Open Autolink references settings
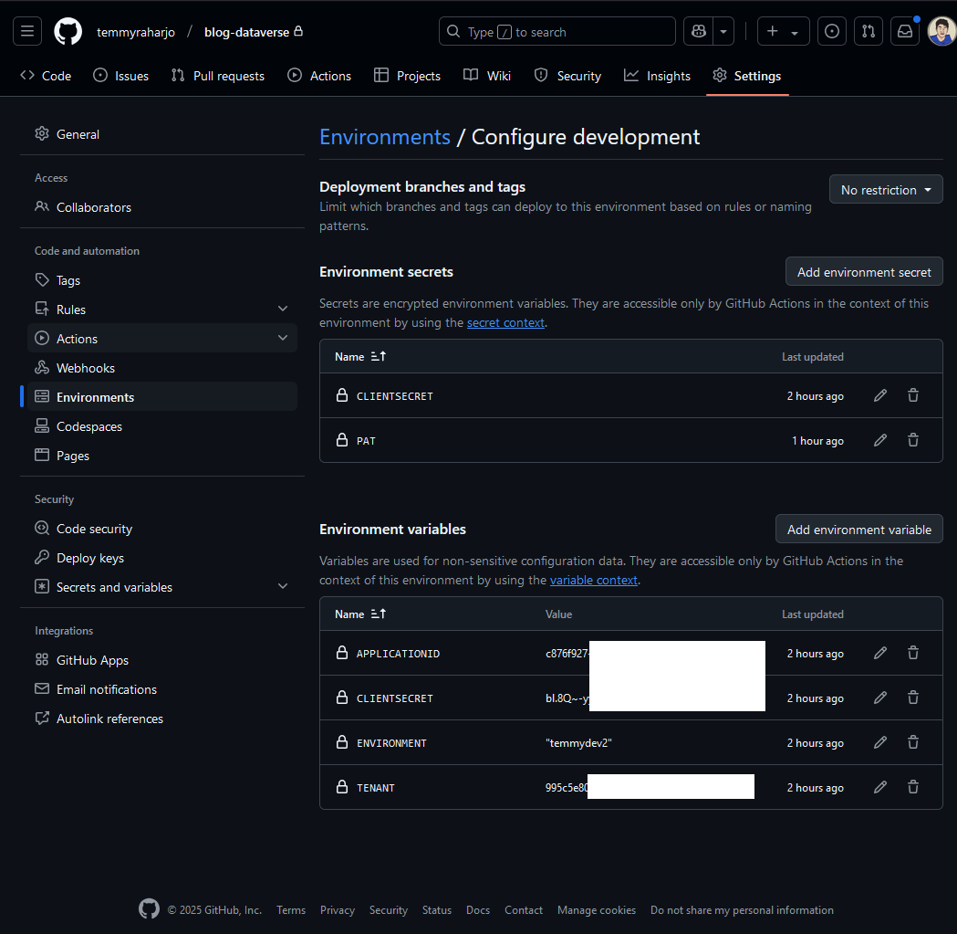 click(162, 719)
